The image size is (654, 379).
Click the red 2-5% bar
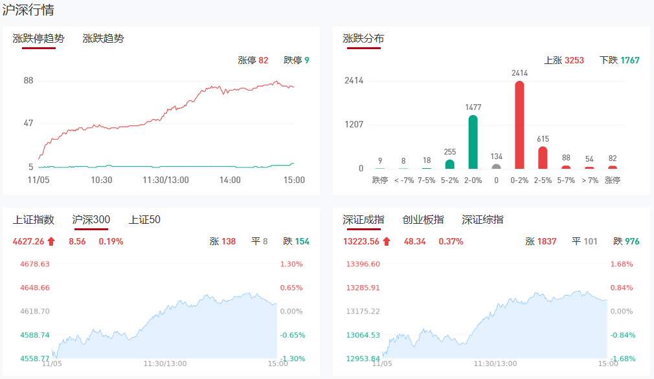pyautogui.click(x=543, y=157)
